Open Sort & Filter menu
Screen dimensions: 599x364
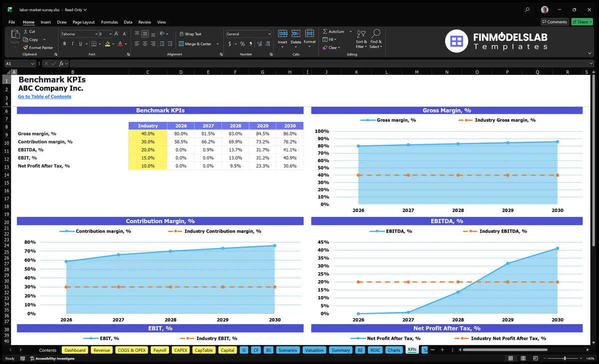click(361, 38)
